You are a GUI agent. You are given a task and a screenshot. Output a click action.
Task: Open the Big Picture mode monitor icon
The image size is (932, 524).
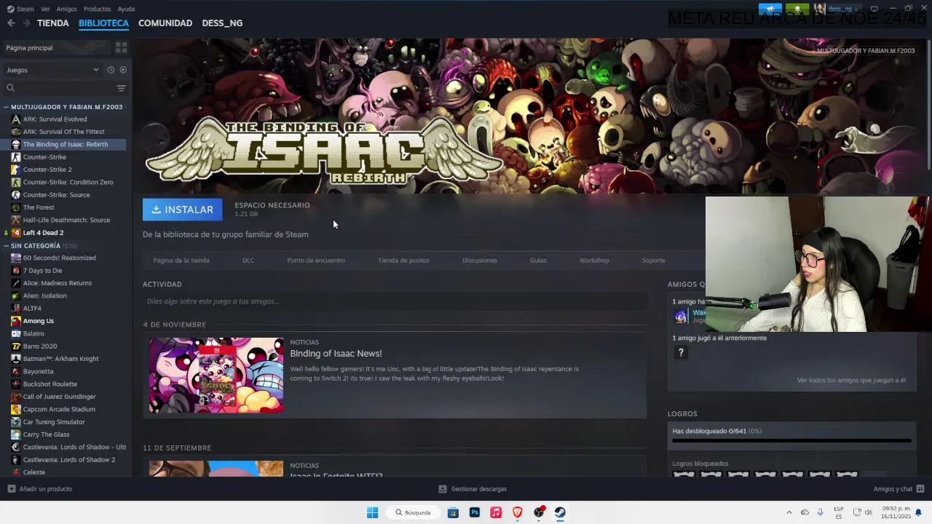point(874,9)
